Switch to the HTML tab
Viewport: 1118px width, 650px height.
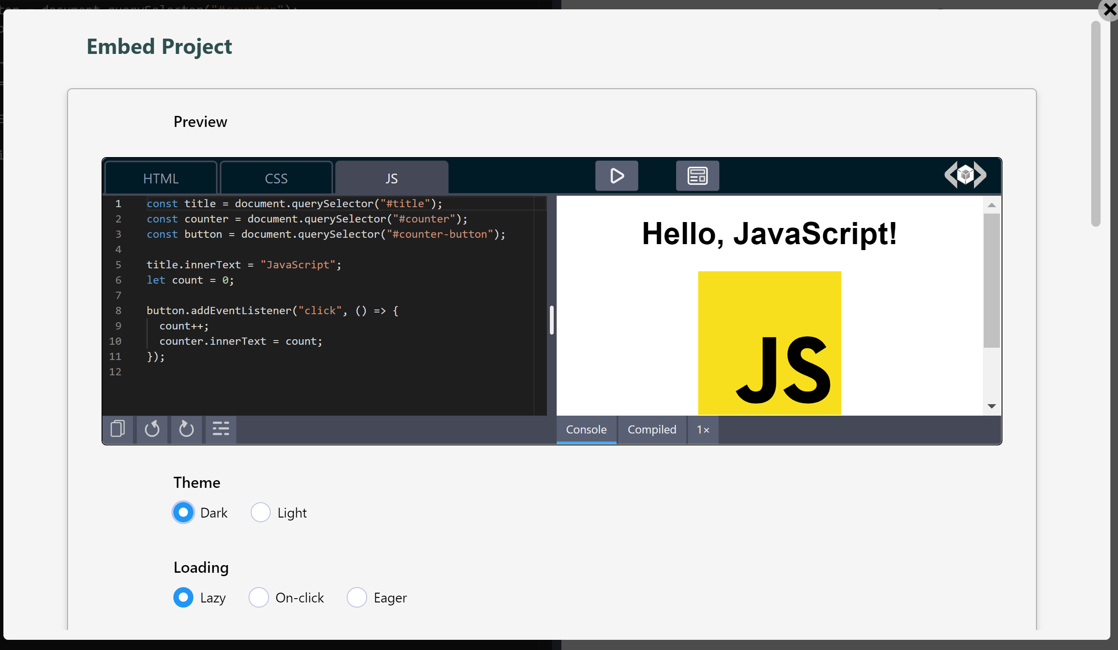click(160, 178)
